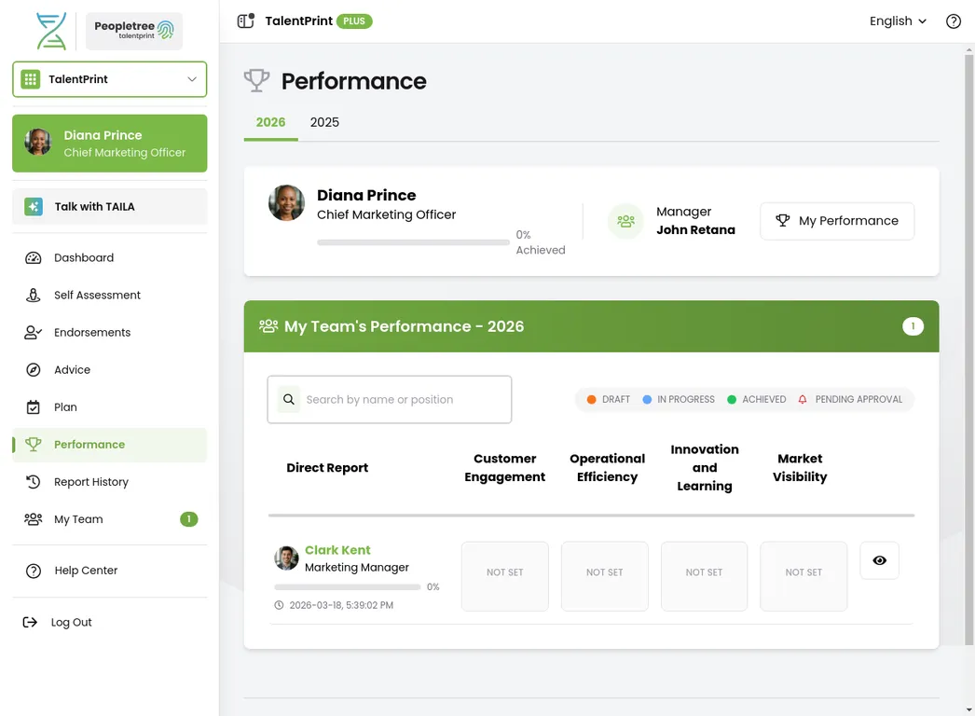The image size is (975, 716).
Task: Open Clark Kent name link
Action: [337, 550]
